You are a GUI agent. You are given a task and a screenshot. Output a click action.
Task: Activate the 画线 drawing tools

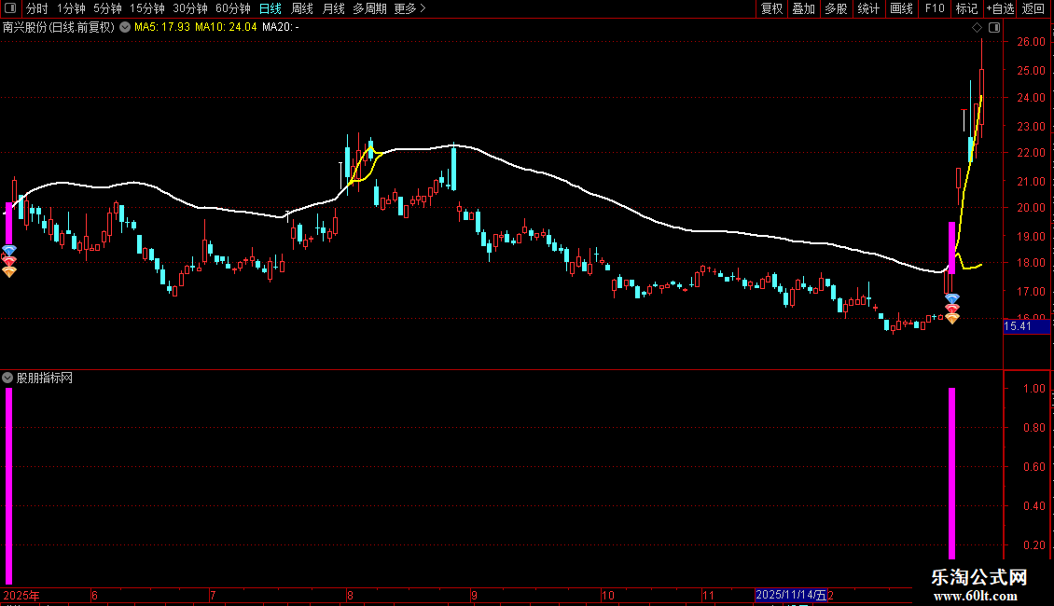coord(901,8)
